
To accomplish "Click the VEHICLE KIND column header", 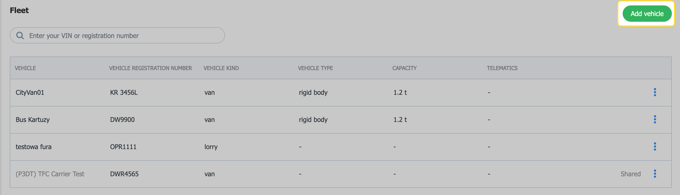I will (x=221, y=68).
